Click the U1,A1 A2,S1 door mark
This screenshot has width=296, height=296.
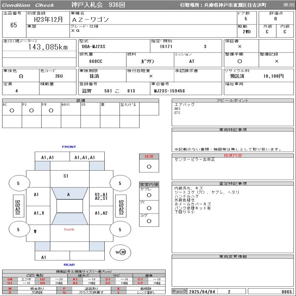tap(101, 196)
